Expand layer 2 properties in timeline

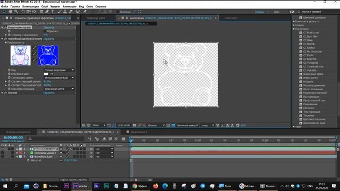(17, 153)
